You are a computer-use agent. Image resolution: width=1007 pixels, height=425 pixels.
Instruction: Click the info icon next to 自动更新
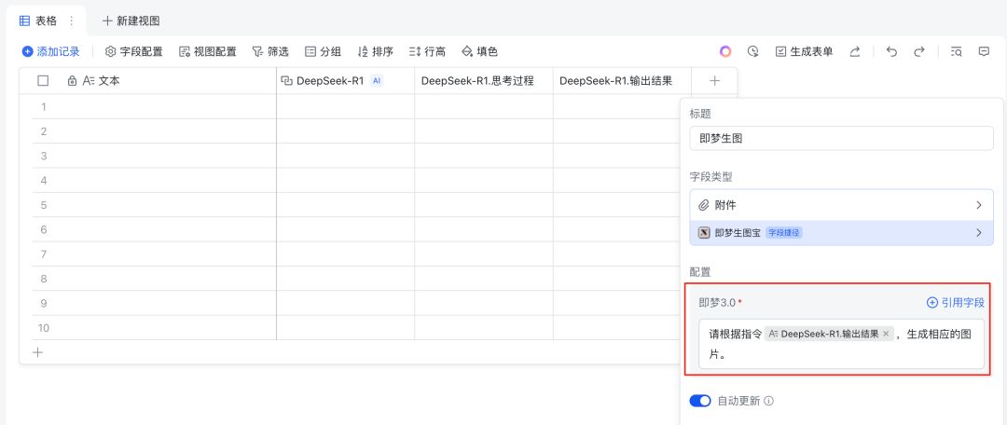pyautogui.click(x=768, y=401)
